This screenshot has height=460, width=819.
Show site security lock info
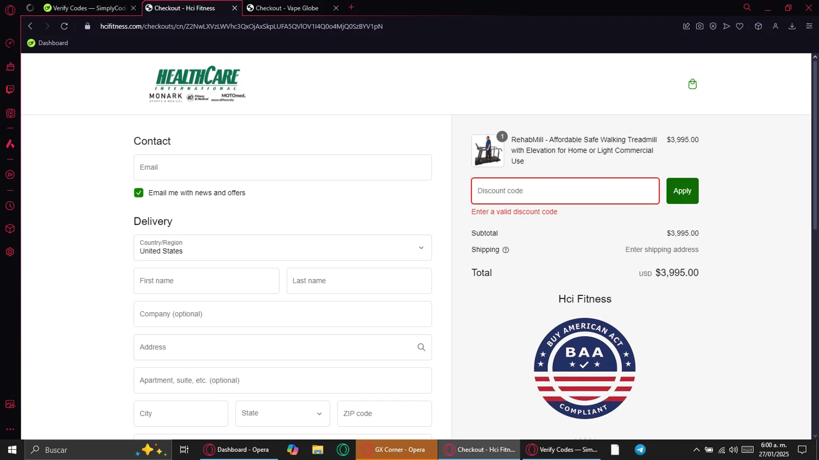tap(87, 26)
